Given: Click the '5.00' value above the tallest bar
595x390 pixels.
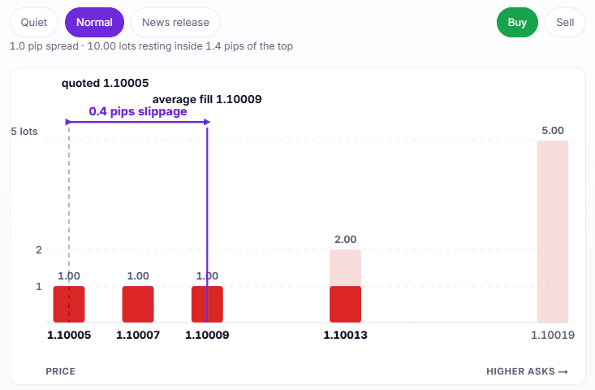Looking at the screenshot, I should (553, 131).
